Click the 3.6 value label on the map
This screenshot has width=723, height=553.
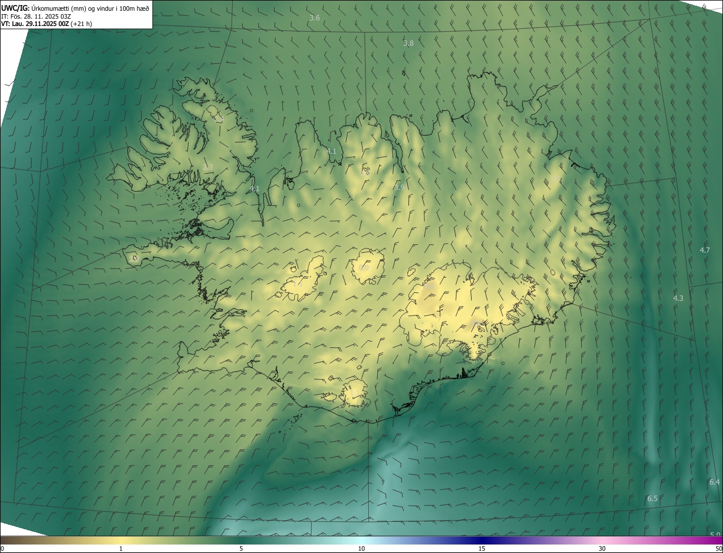pos(315,18)
